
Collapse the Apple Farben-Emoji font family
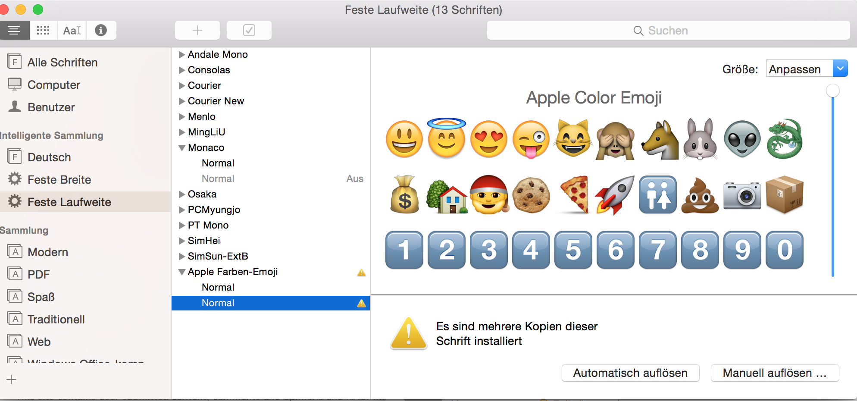pos(182,272)
